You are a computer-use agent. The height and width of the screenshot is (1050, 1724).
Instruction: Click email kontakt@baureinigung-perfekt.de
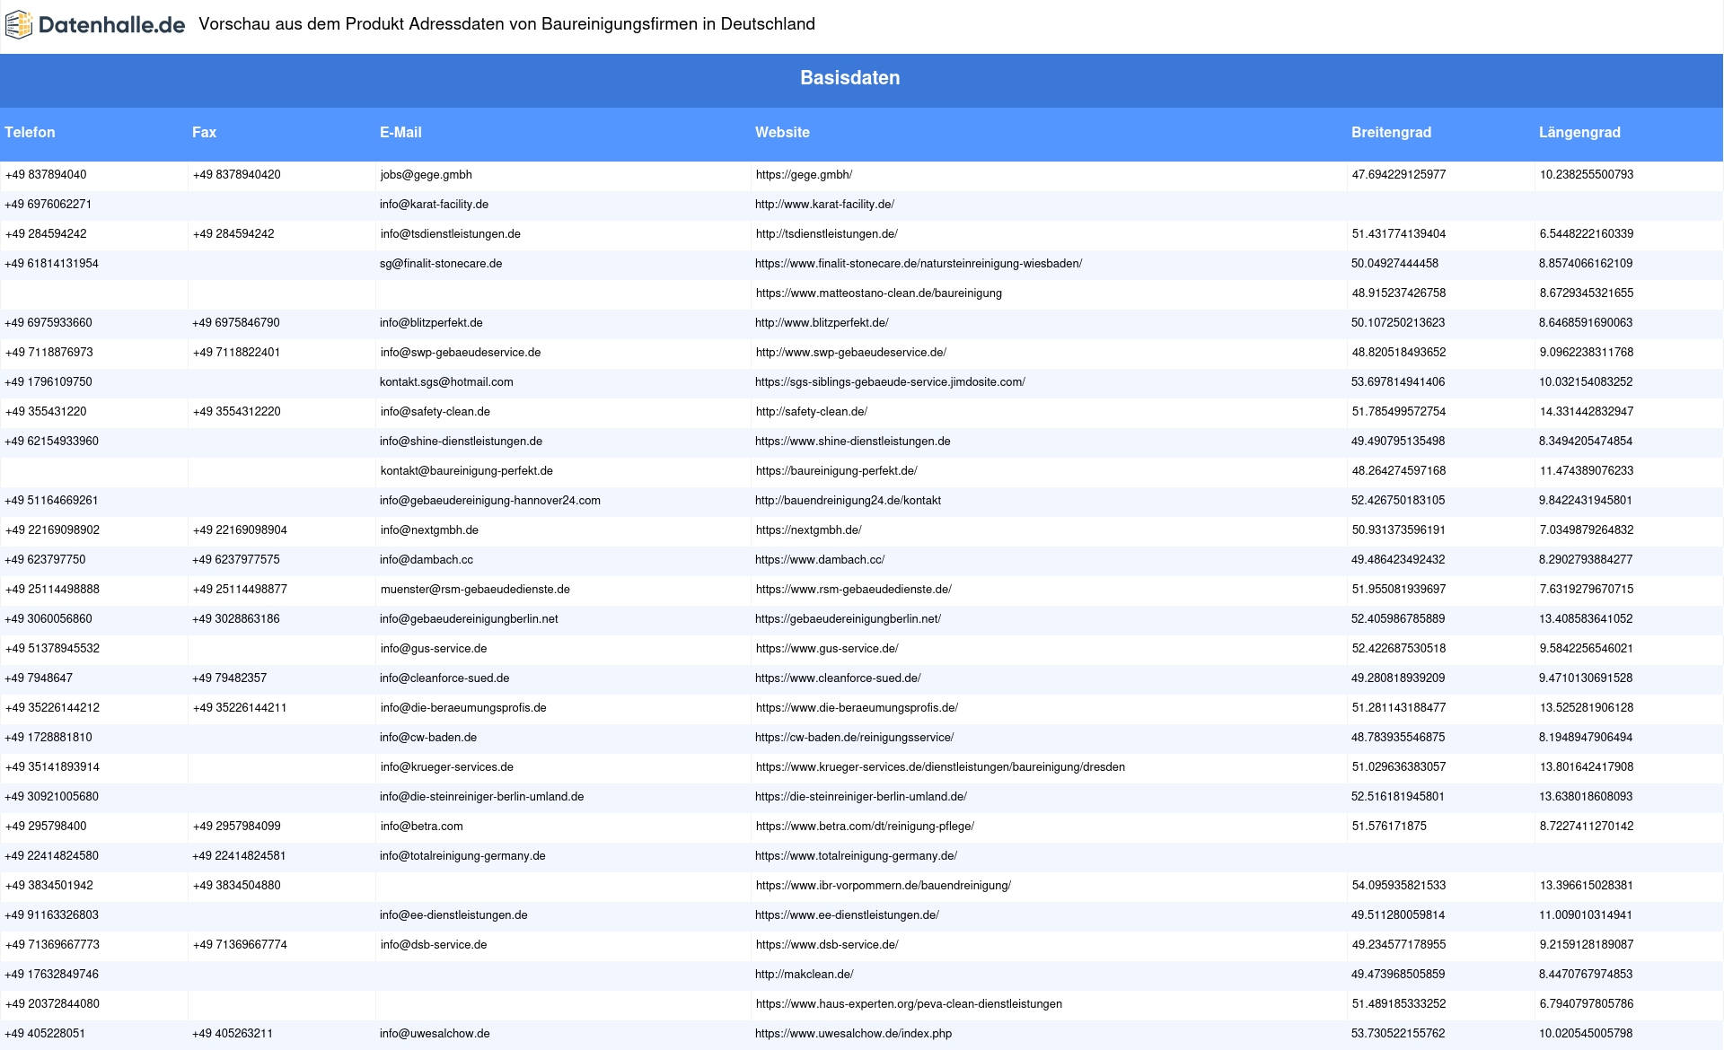pyautogui.click(x=466, y=471)
